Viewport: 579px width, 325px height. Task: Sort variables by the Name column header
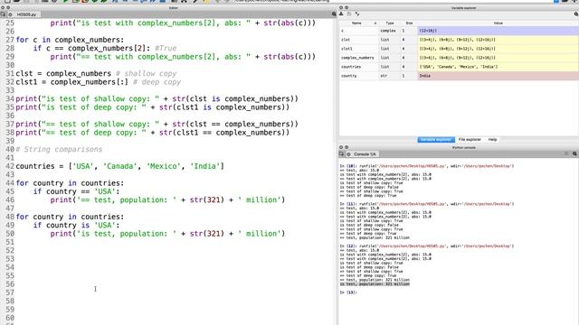[x=356, y=23]
